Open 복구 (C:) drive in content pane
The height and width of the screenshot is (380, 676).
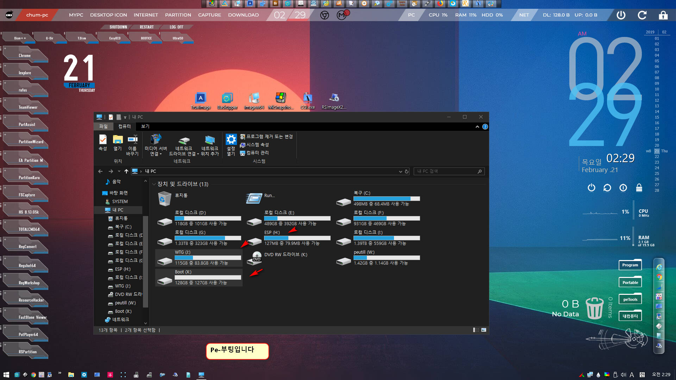[378, 199]
